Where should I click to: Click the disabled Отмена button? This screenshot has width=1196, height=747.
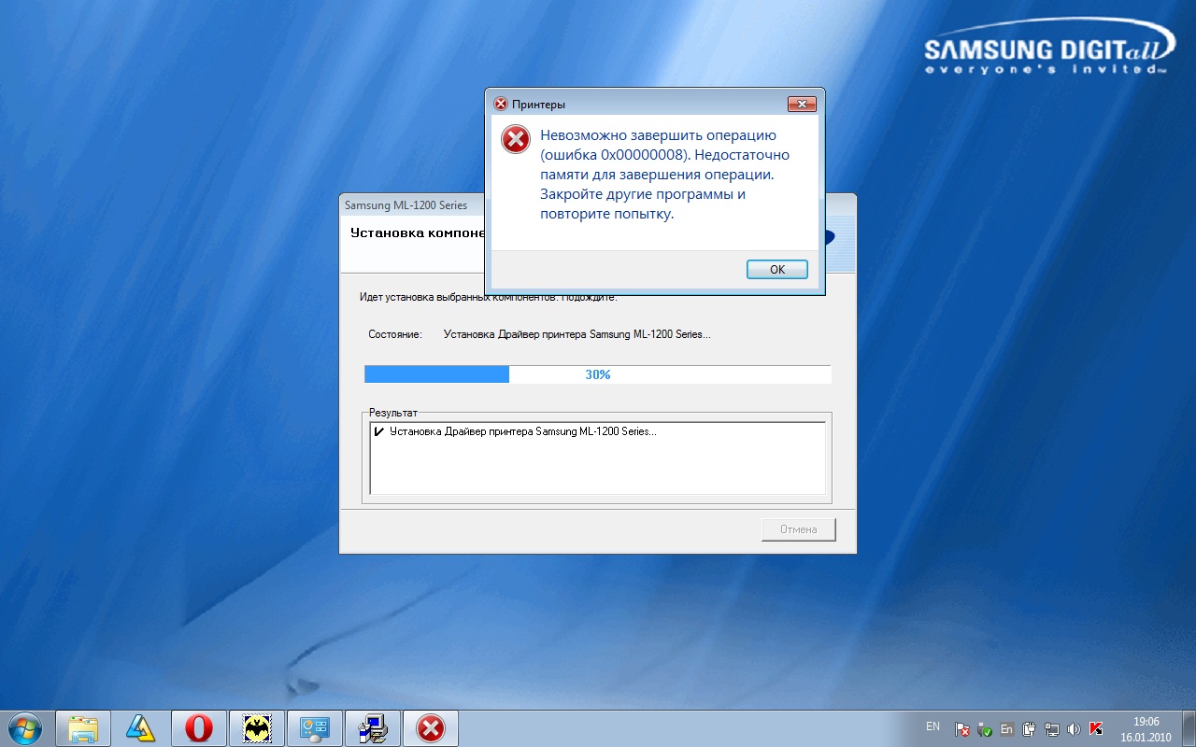pyautogui.click(x=798, y=529)
